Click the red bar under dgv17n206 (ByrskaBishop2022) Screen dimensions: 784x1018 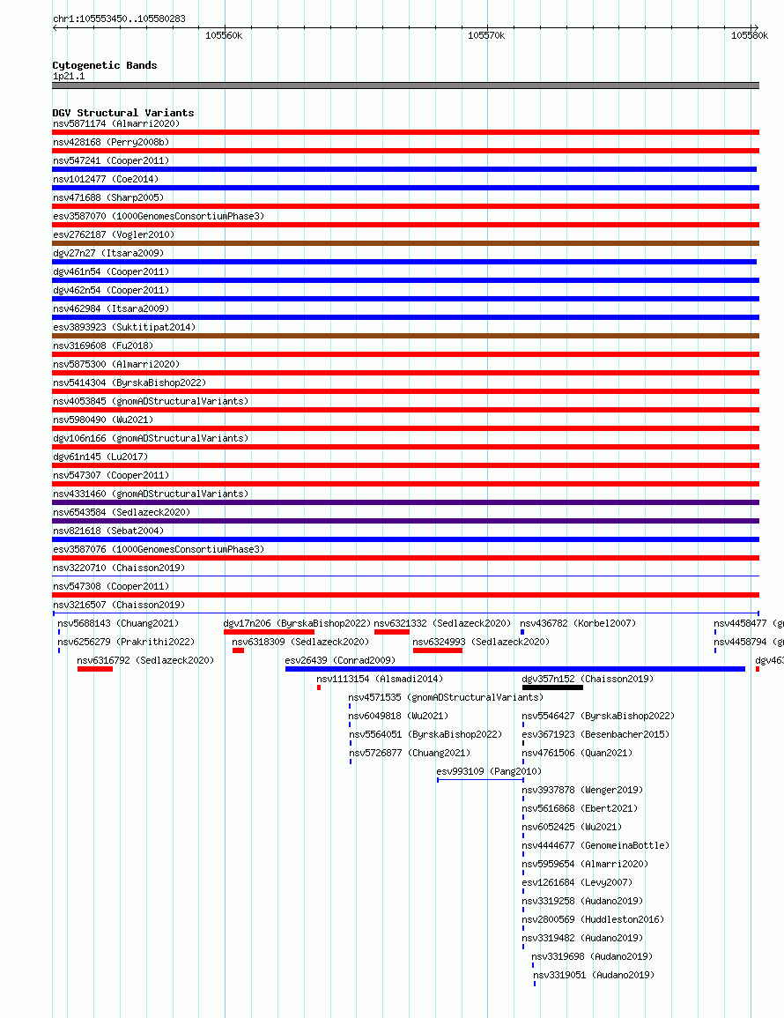click(x=270, y=632)
